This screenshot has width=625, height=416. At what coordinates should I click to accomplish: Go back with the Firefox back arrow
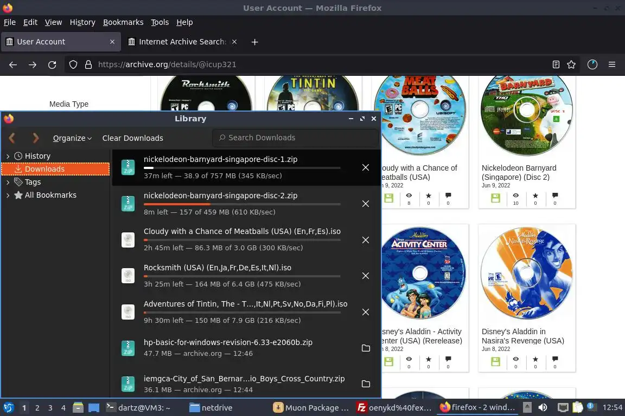13,64
